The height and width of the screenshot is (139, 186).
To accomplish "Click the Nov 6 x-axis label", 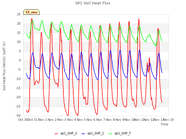I will click(91, 120).
